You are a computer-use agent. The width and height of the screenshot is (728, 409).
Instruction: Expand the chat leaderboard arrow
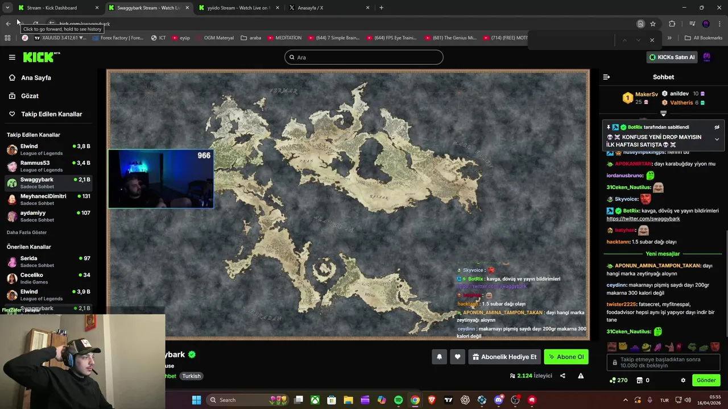click(663, 114)
